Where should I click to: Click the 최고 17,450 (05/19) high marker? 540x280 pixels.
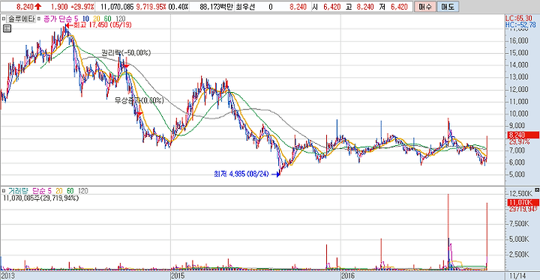point(100,25)
